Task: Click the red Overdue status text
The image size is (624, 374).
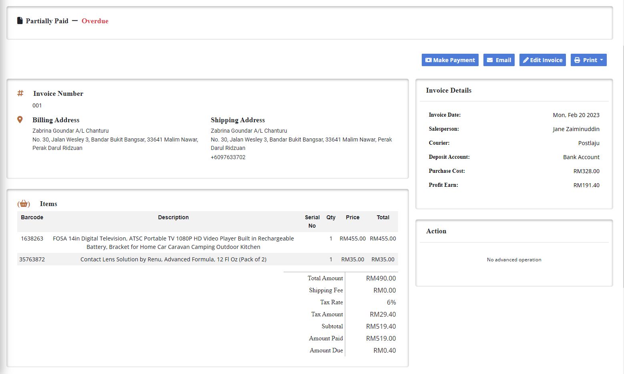Action: 95,21
